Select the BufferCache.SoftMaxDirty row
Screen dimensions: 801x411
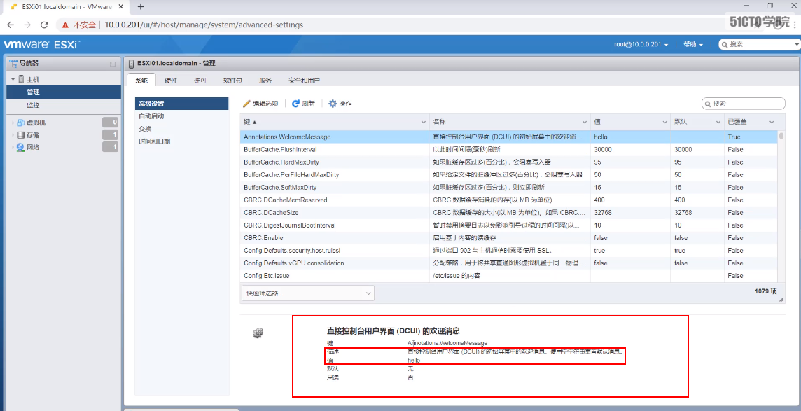(x=509, y=188)
